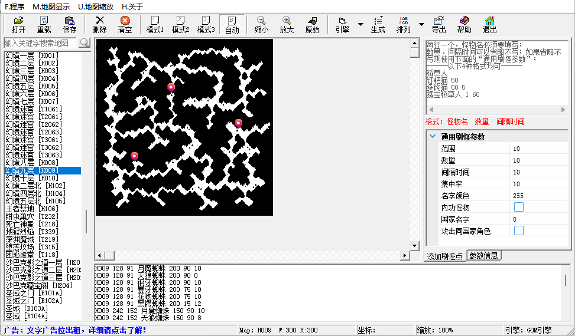The width and height of the screenshot is (575, 336).
Task: Zoom out with the 缩小 icon
Action: (261, 25)
